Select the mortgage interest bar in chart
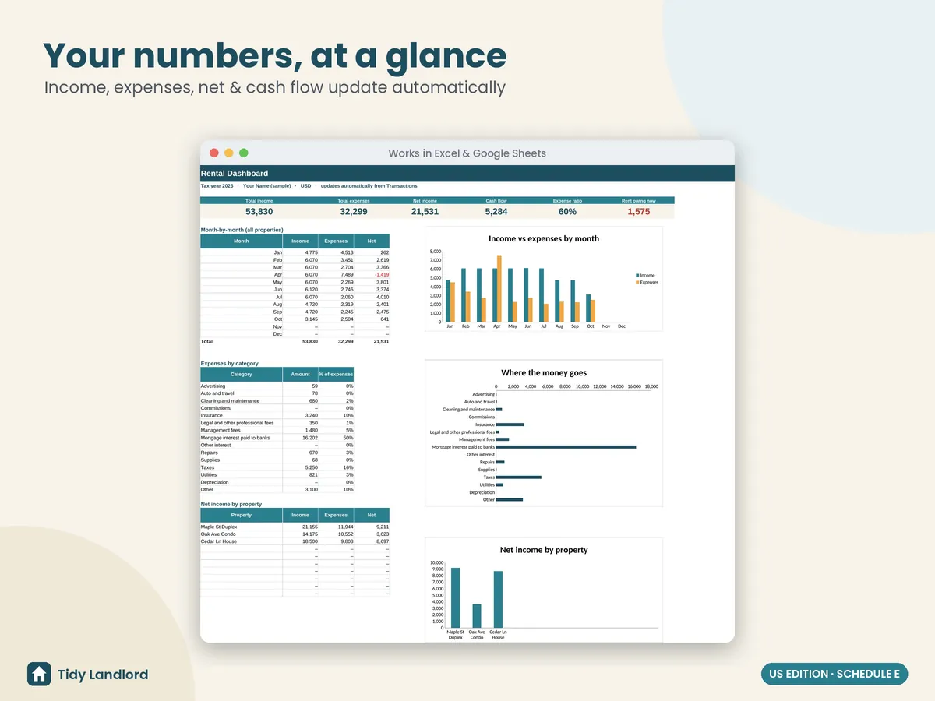Screen dimensions: 935x701 coord(566,447)
